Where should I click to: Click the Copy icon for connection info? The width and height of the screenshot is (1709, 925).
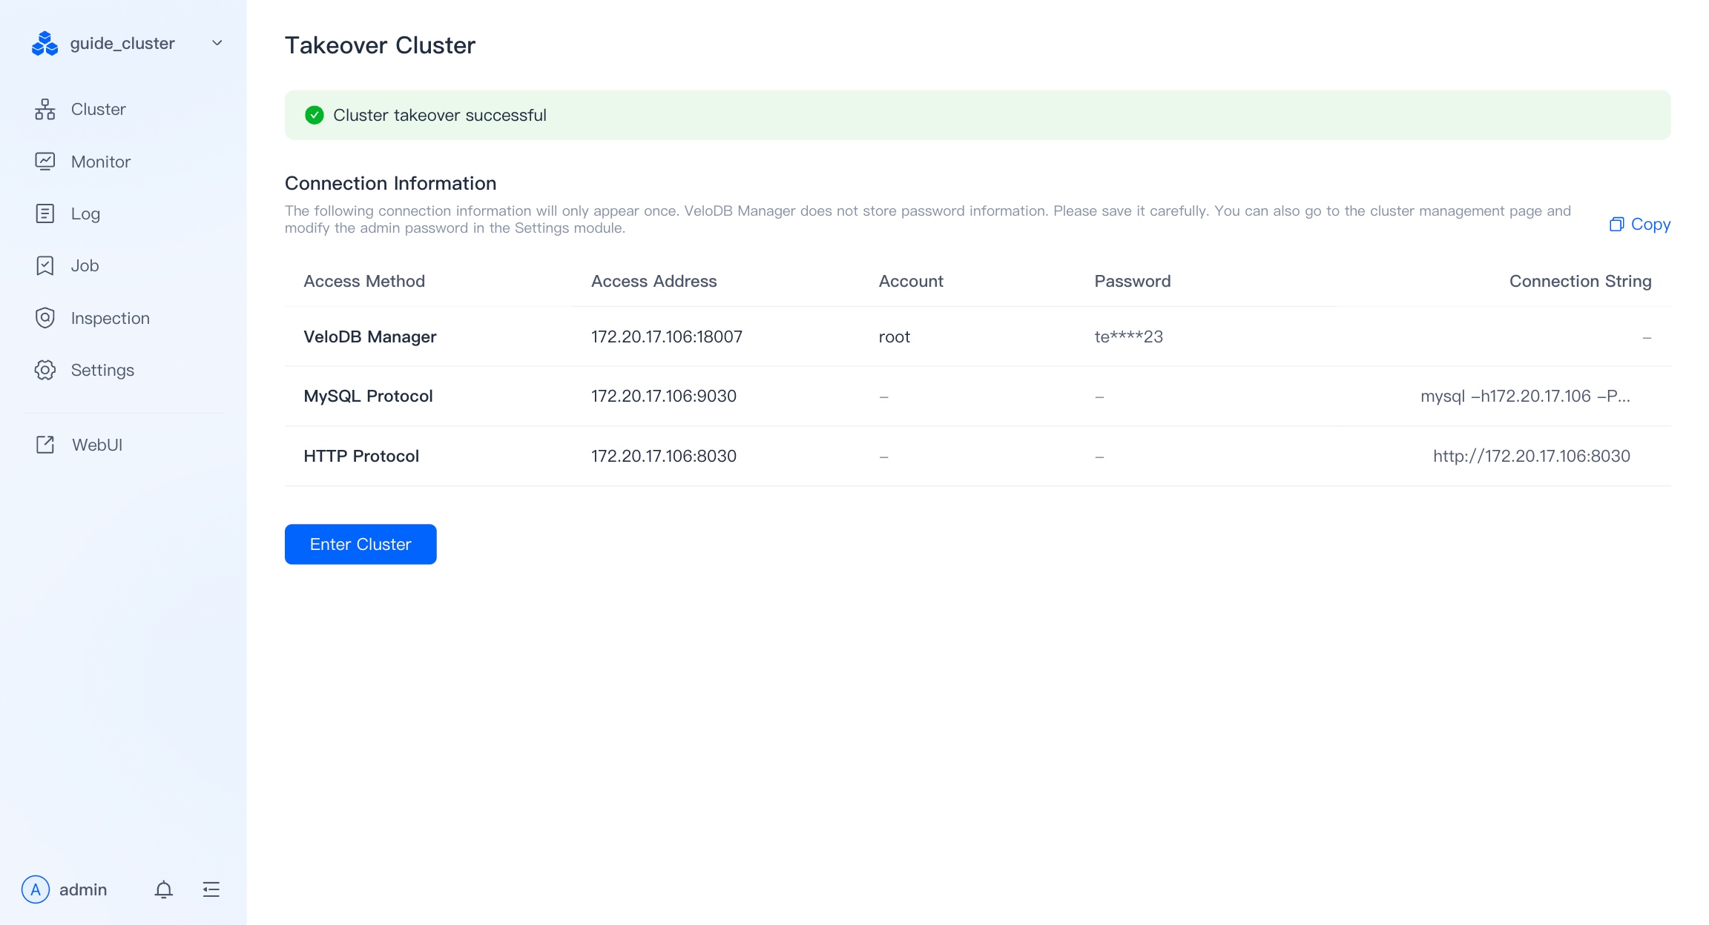point(1616,224)
